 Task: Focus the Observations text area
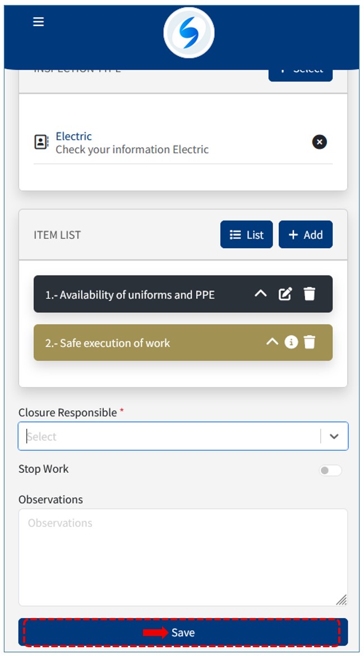pyautogui.click(x=183, y=557)
